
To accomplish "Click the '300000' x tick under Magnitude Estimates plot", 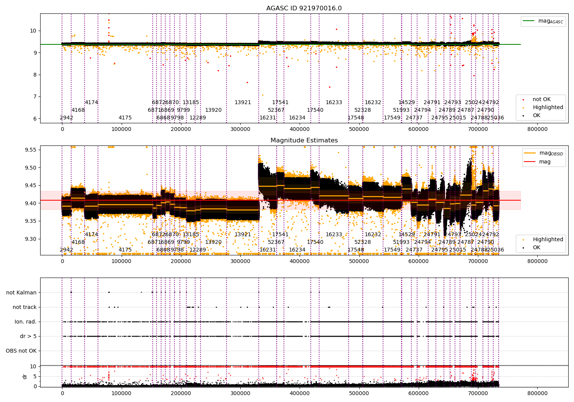I will pyautogui.click(x=240, y=261).
